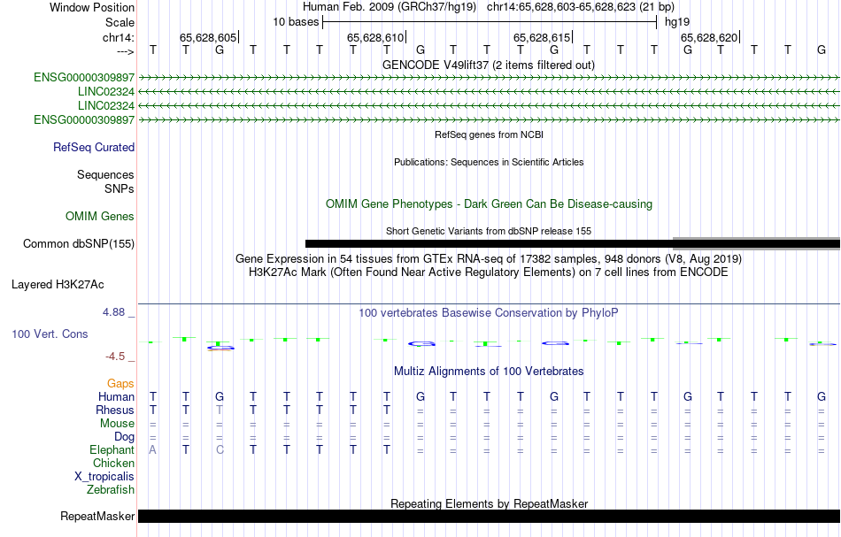841x537 pixels.
Task: Click the 100 vertebrates PhyloP conservation title
Action: [x=489, y=312]
